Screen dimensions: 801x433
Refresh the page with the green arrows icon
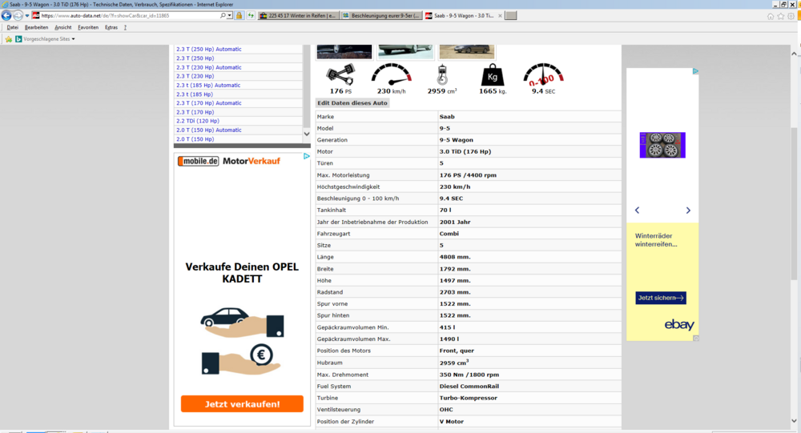(251, 16)
